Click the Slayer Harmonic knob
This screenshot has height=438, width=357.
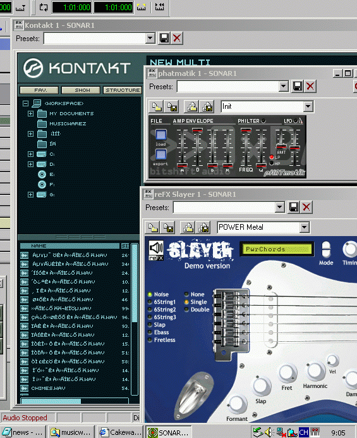[x=315, y=371]
